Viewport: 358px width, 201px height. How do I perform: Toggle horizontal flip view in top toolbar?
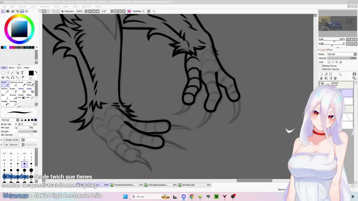pos(129,11)
